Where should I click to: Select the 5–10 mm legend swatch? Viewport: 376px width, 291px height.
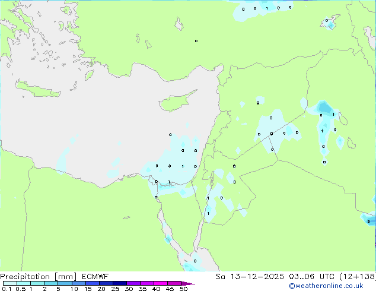(65, 283)
